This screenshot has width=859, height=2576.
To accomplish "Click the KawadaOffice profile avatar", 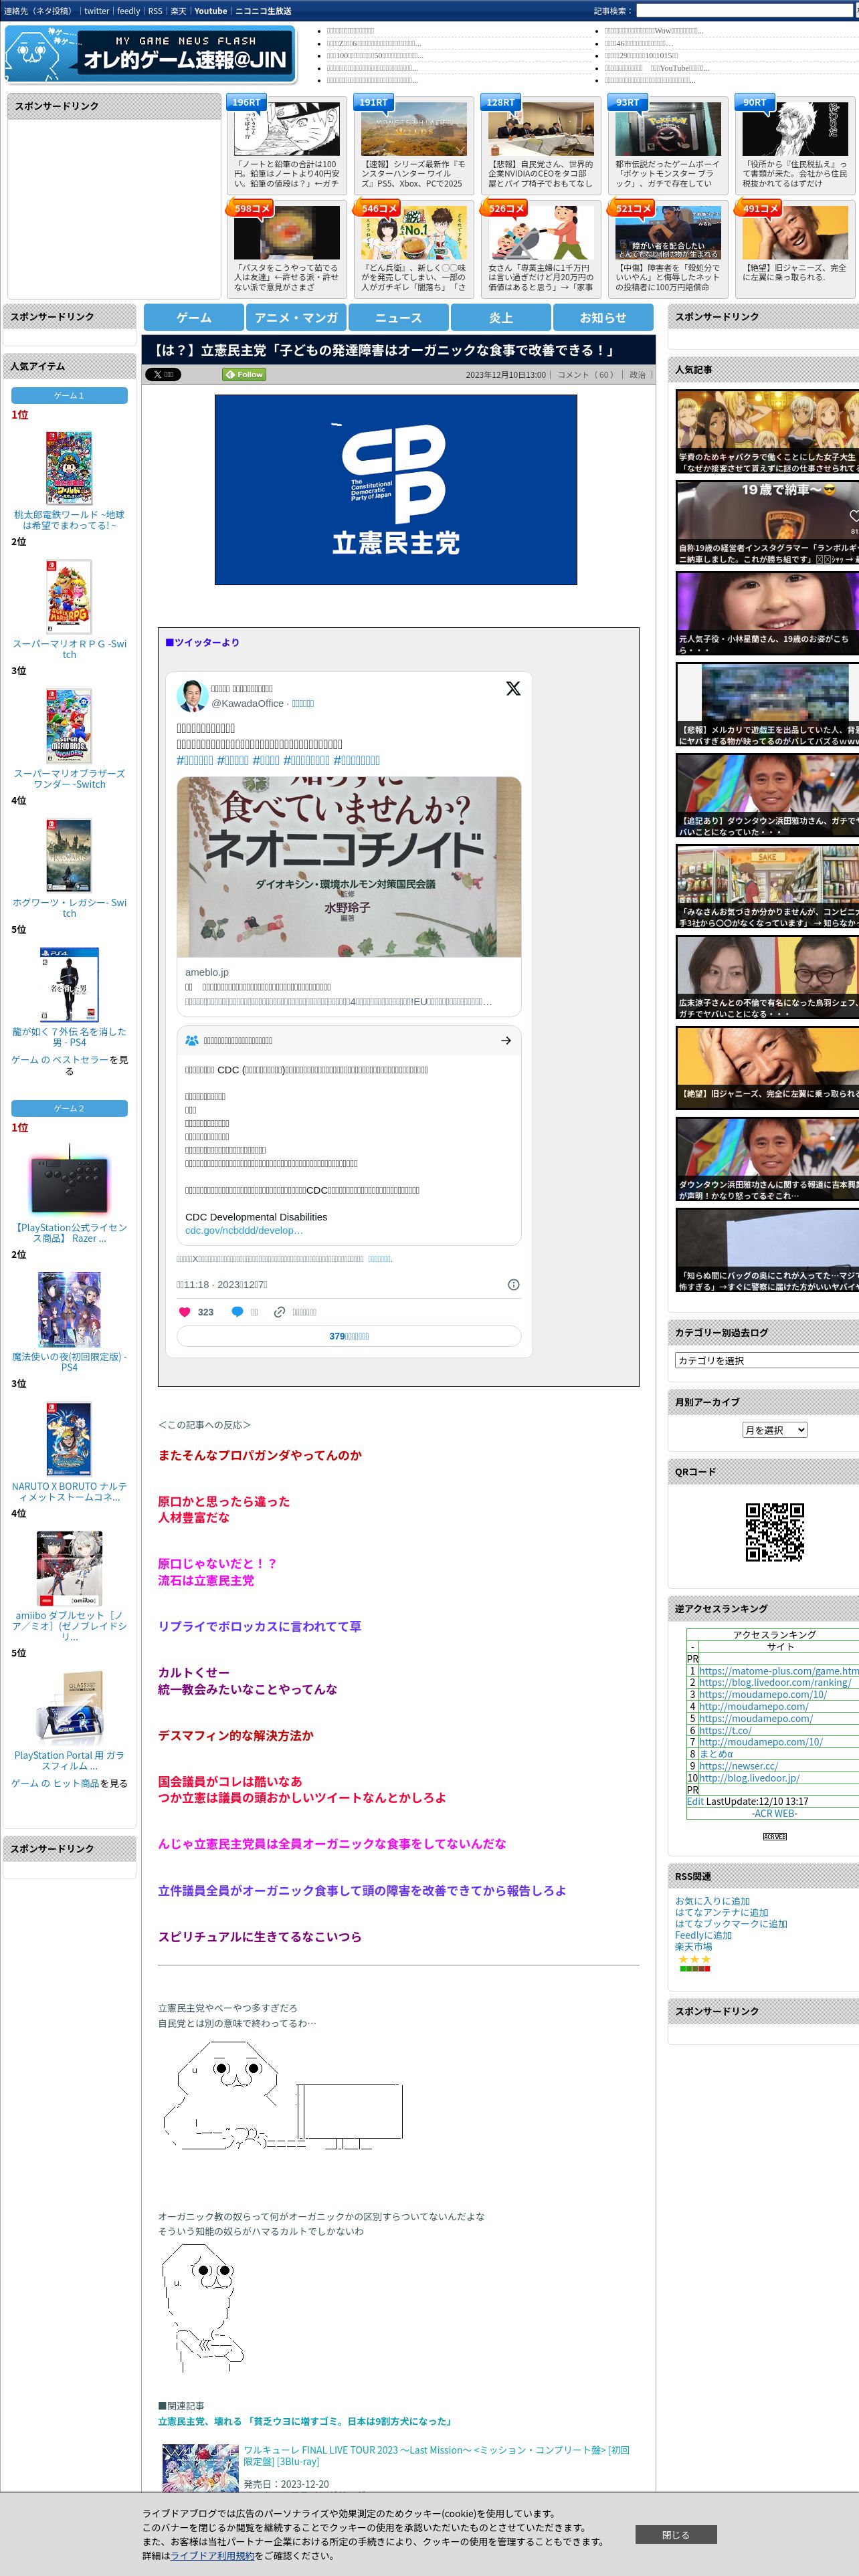I will (x=191, y=695).
